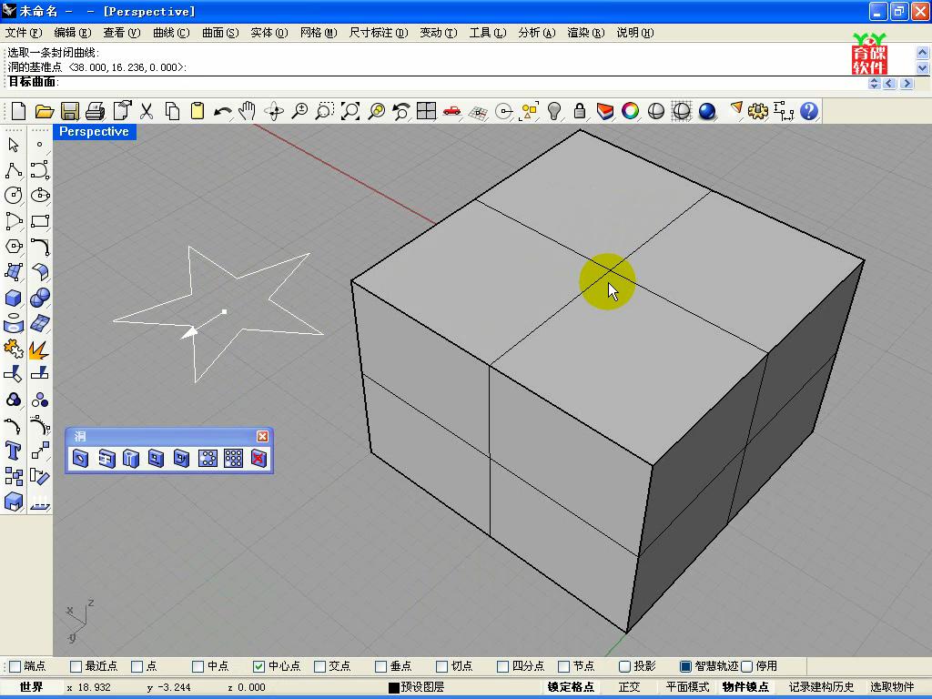Click the Zoom Extents icon
Viewport: 932px width, 699px height.
coord(350,111)
